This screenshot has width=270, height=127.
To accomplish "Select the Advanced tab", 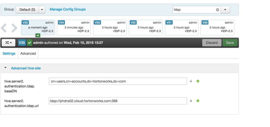I will 28,54.
